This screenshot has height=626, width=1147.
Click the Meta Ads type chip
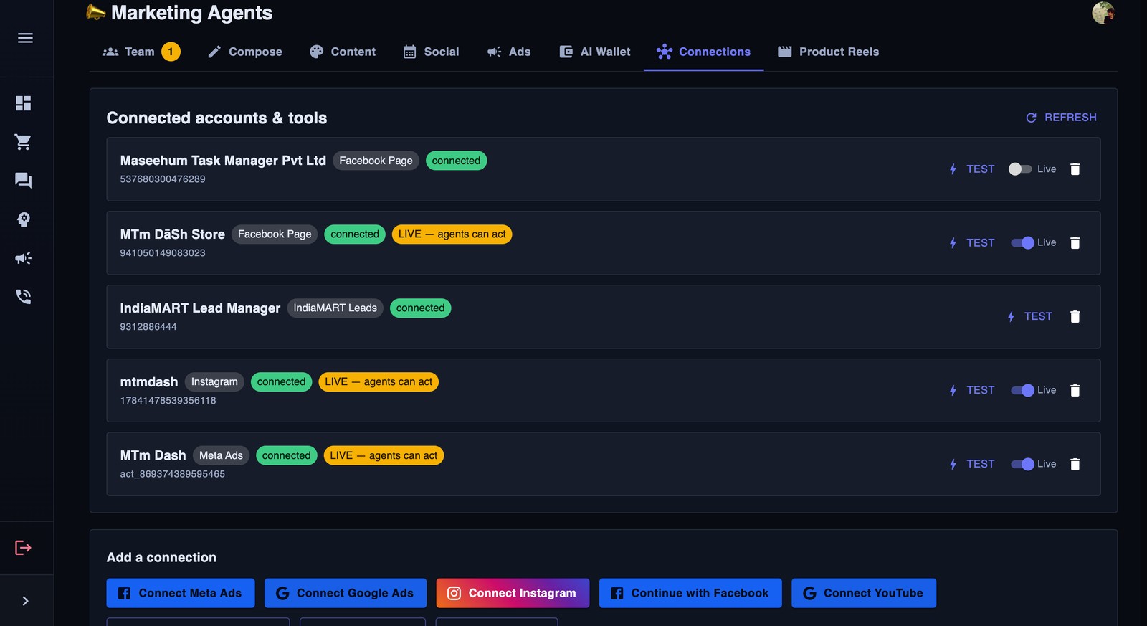(221, 456)
